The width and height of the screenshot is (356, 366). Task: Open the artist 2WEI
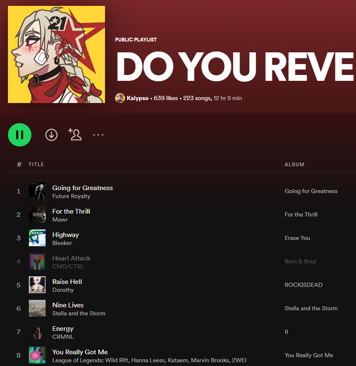pos(239,361)
